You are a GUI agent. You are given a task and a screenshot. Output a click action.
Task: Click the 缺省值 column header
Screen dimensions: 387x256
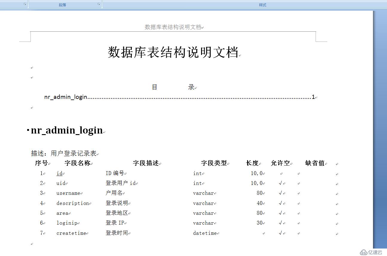pos(315,163)
